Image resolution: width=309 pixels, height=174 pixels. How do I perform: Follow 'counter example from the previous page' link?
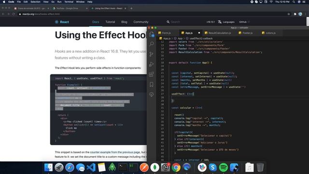pyautogui.click(x=115, y=152)
